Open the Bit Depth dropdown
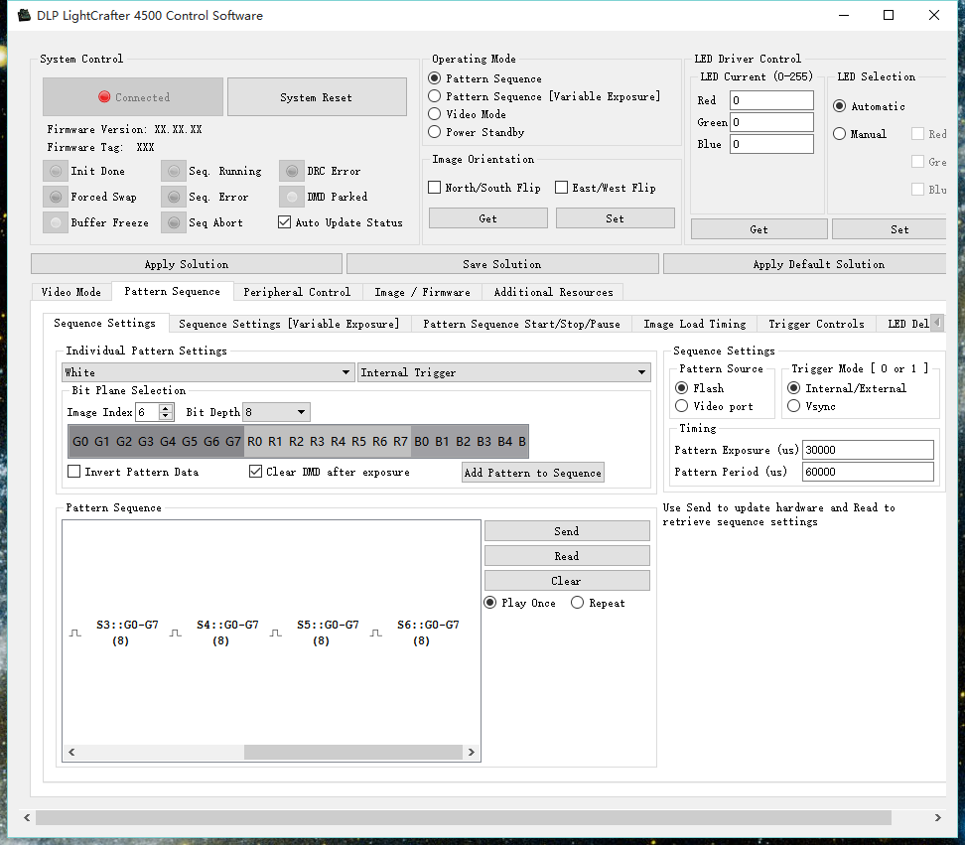 click(276, 412)
